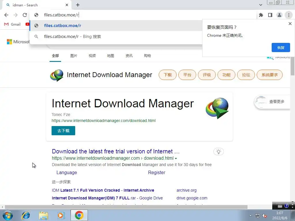This screenshot has width=295, height=221.
Task: Open 'Download the latest free trial version' result
Action: [116, 151]
